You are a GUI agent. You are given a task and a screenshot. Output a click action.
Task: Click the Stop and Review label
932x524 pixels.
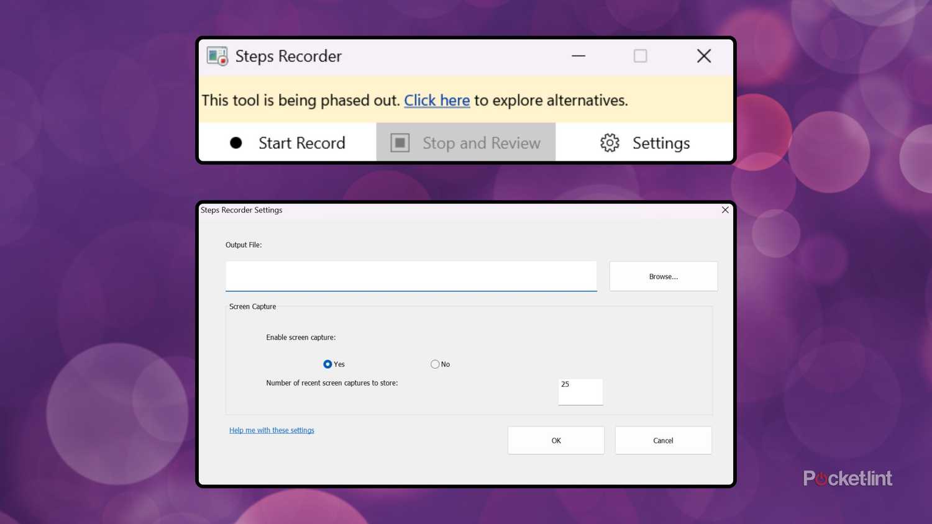[481, 143]
